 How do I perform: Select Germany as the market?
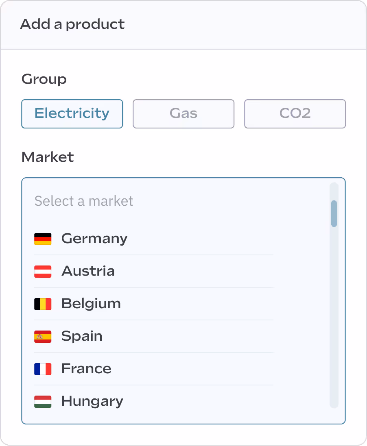point(94,239)
